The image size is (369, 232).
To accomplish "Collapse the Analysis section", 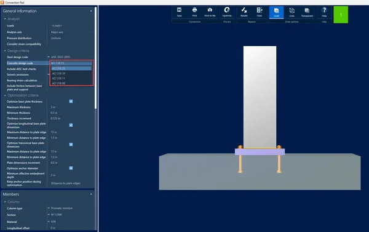I will 5,18.
